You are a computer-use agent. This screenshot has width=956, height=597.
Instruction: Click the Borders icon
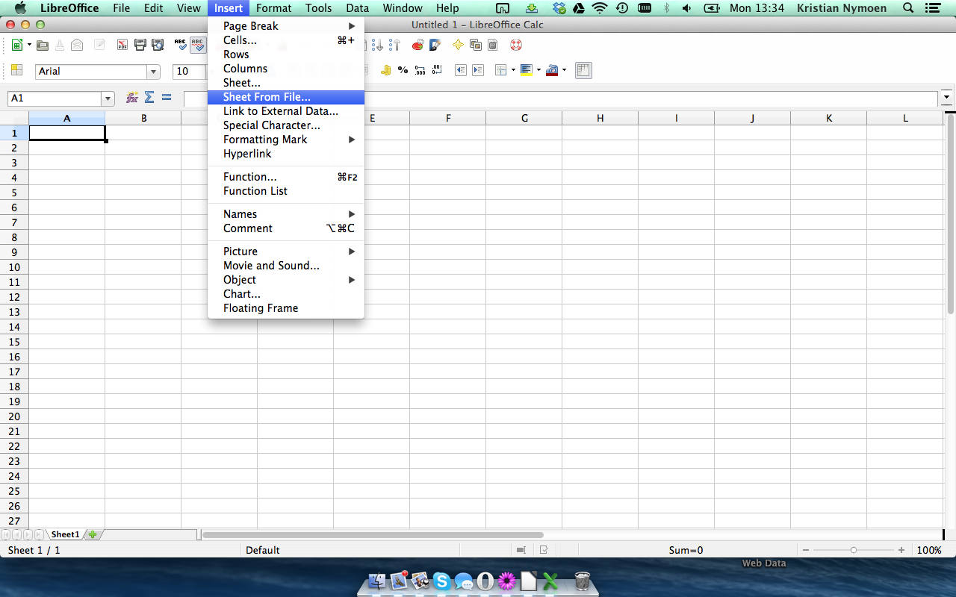501,71
